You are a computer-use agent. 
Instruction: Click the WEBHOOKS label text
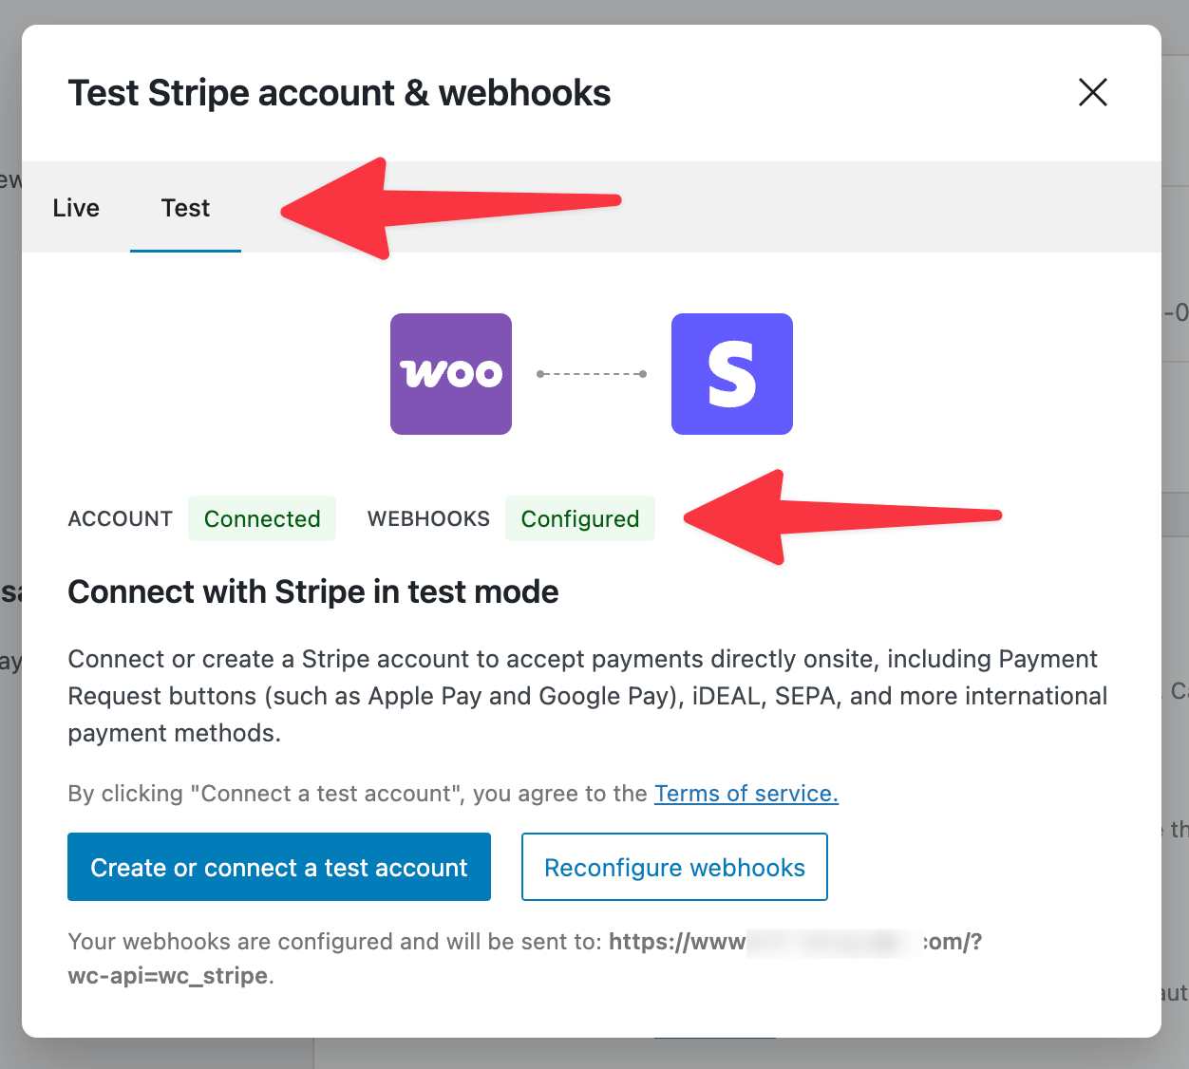(x=428, y=518)
